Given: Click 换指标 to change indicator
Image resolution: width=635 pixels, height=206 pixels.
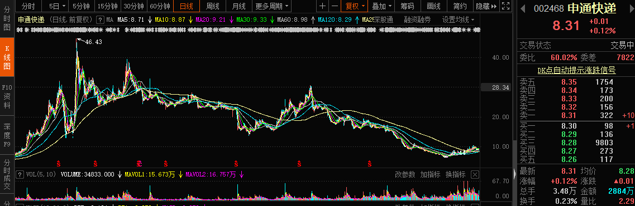Looking at the screenshot, I should (x=456, y=174).
